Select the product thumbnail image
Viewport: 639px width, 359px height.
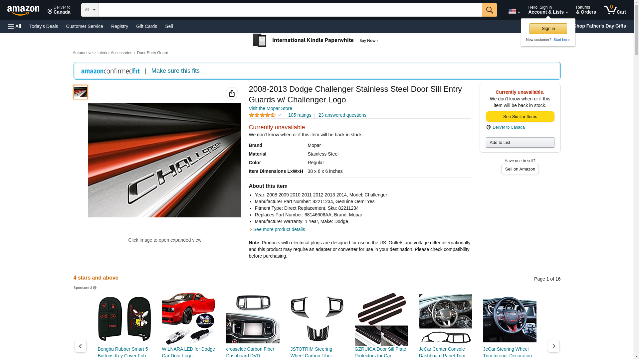(80, 92)
